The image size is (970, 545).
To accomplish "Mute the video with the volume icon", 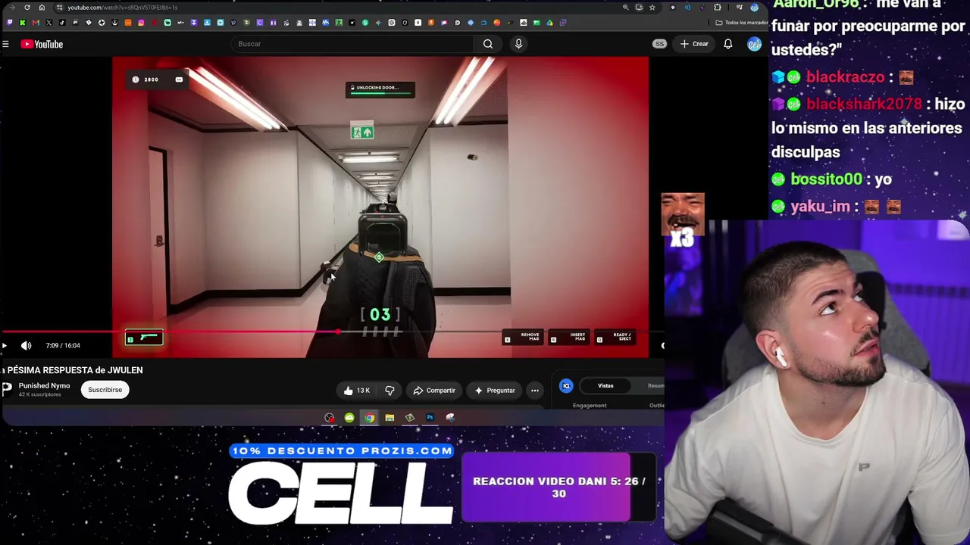I will click(x=27, y=346).
